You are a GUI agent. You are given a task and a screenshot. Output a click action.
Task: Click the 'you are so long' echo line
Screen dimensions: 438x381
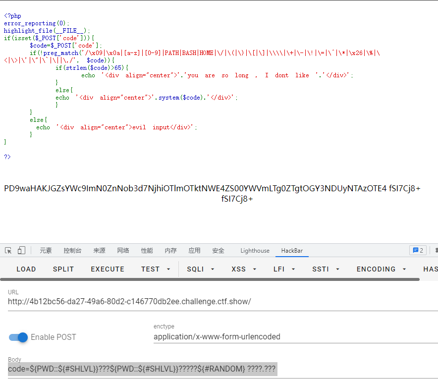(x=217, y=75)
